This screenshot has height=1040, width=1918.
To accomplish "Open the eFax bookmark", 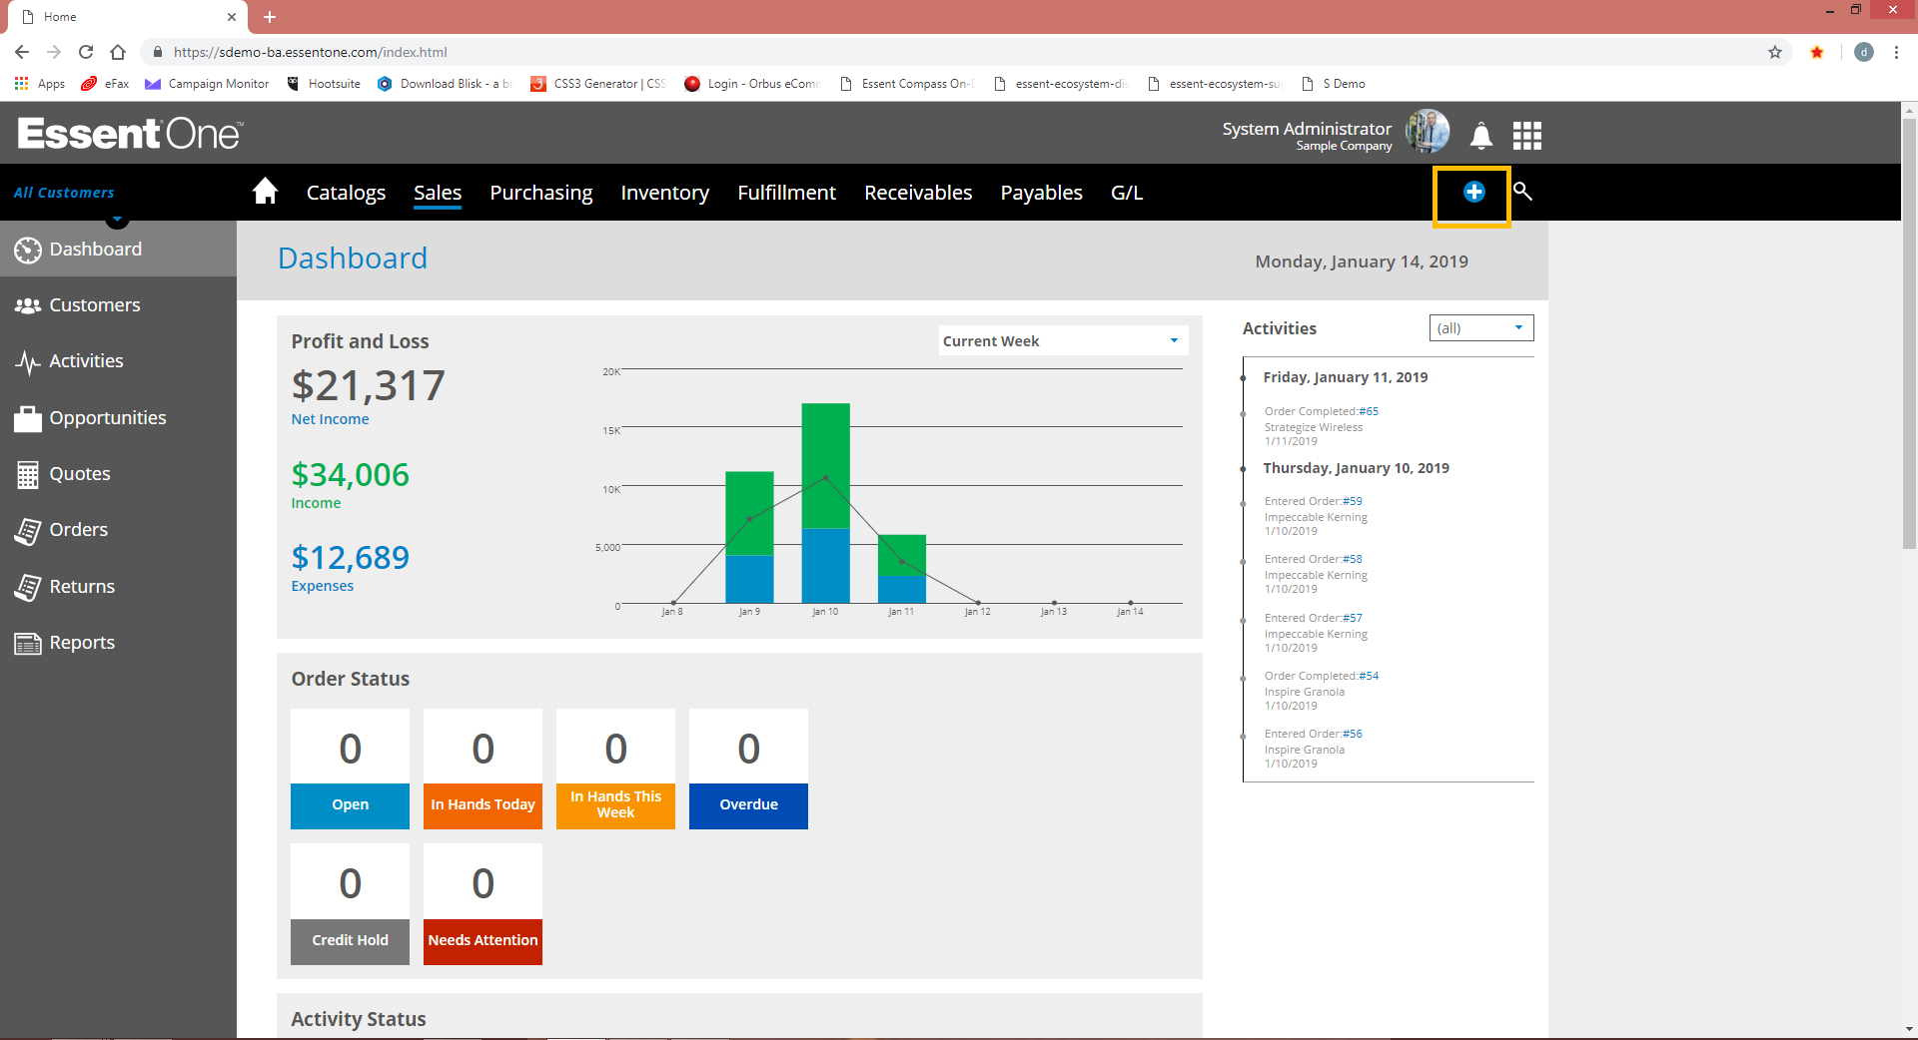I will [105, 84].
